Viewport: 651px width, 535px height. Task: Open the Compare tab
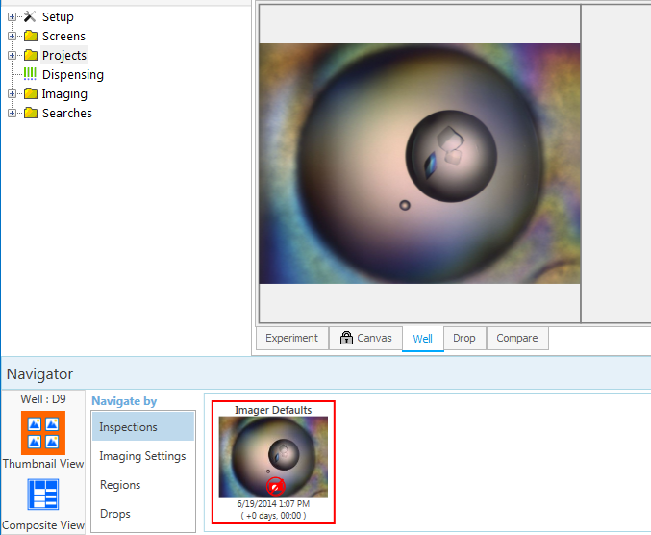tap(517, 338)
